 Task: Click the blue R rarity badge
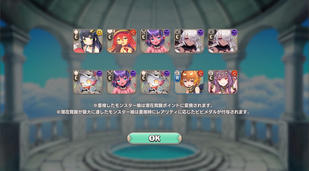coord(177,78)
